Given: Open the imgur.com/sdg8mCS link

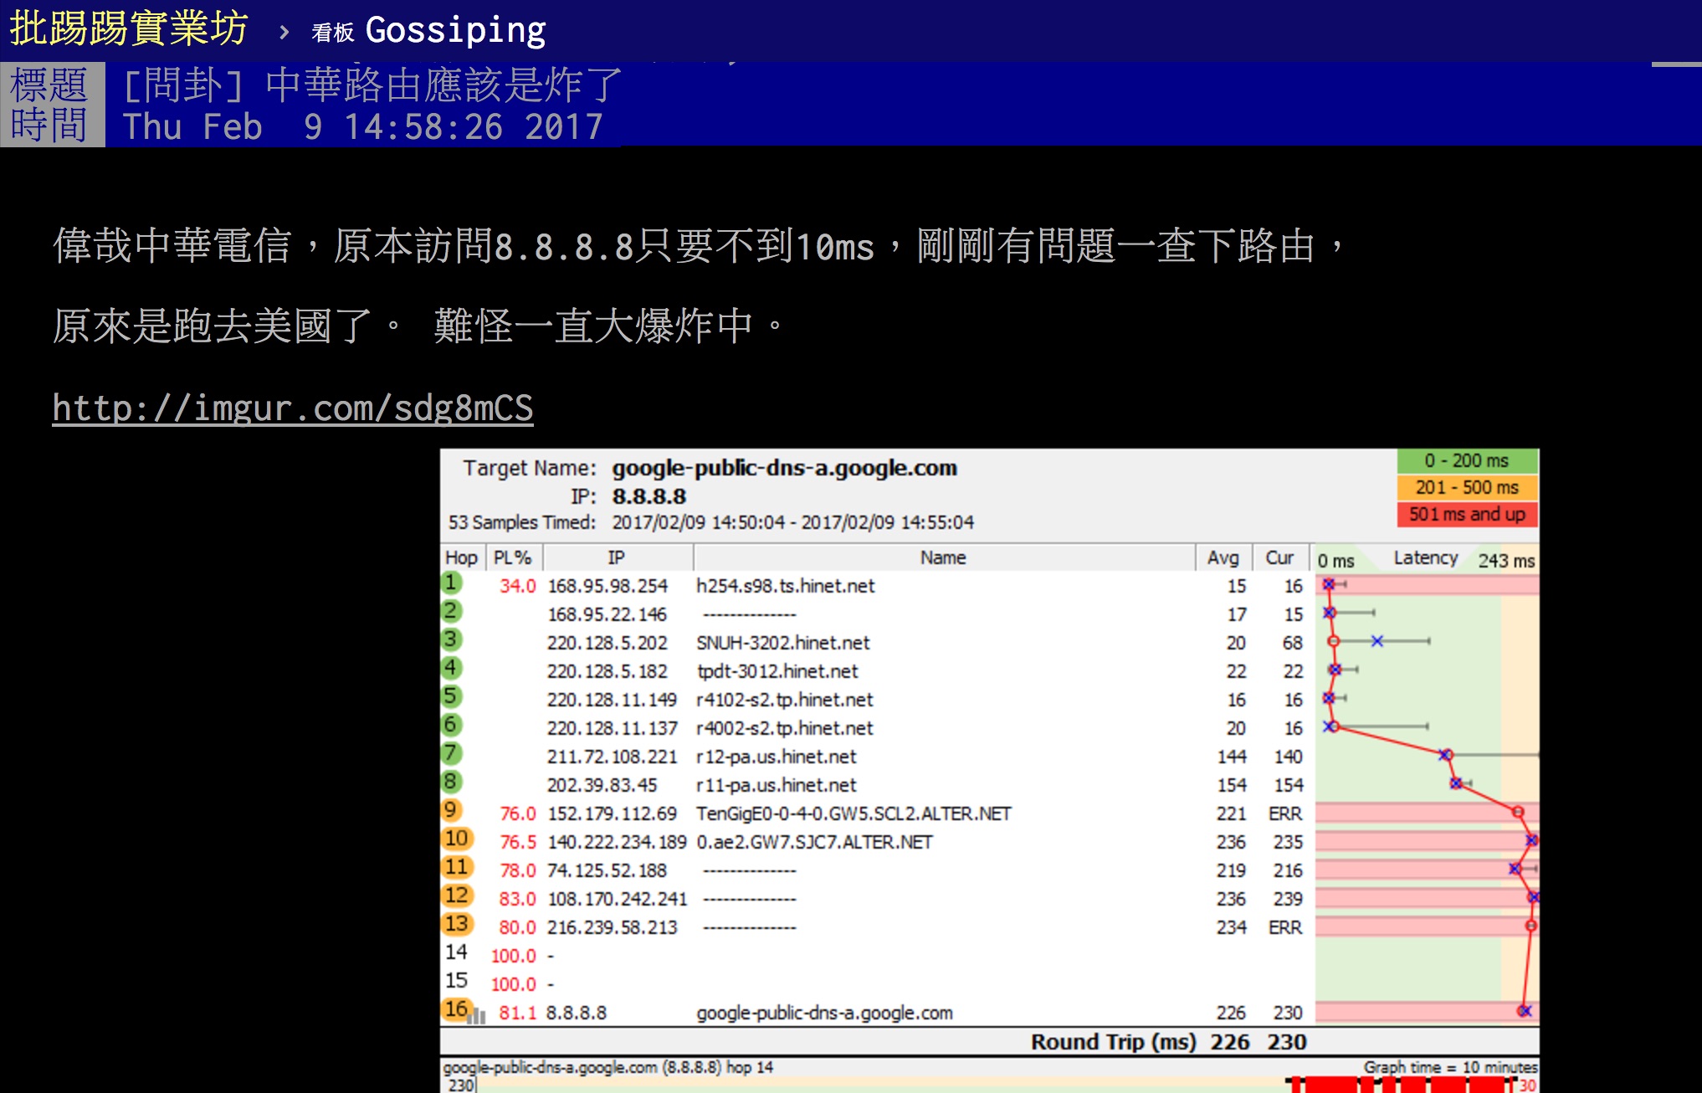Looking at the screenshot, I should 293,408.
